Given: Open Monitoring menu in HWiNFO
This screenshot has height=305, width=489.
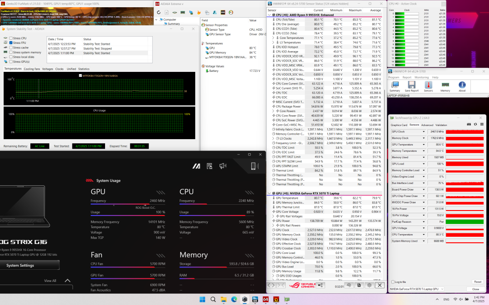Looking at the screenshot, I should click(x=422, y=78).
